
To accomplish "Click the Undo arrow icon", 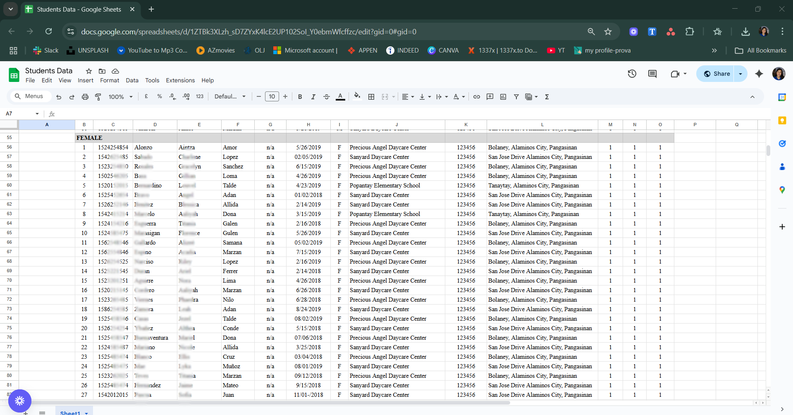I will click(x=59, y=97).
